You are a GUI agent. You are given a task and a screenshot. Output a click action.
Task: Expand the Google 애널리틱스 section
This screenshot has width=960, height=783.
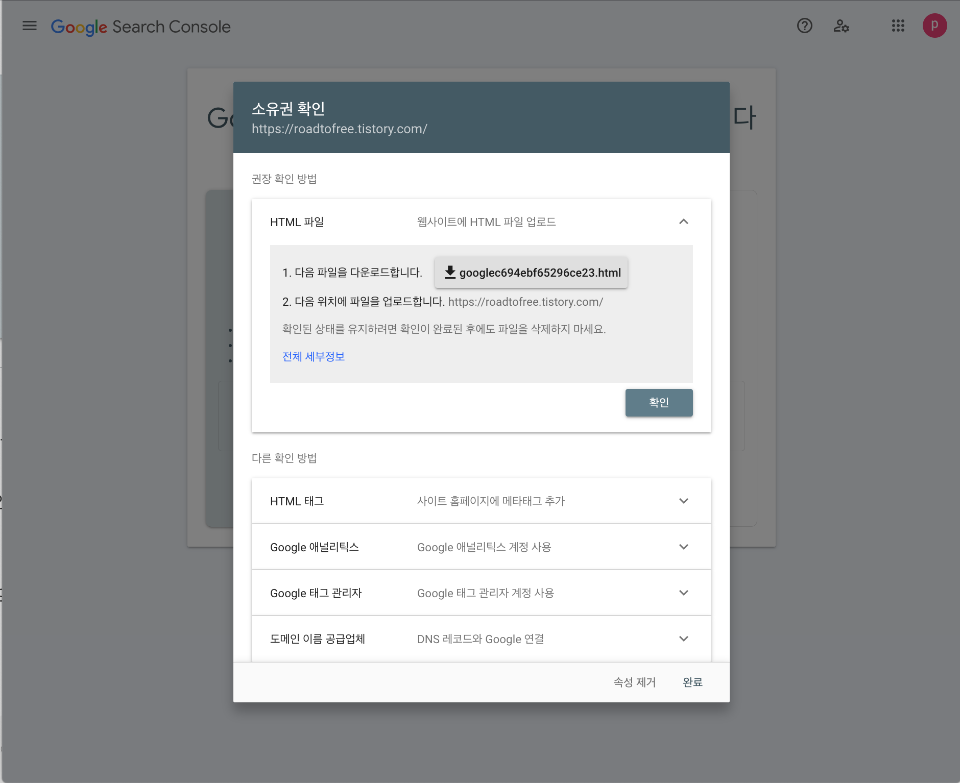pyautogui.click(x=683, y=547)
